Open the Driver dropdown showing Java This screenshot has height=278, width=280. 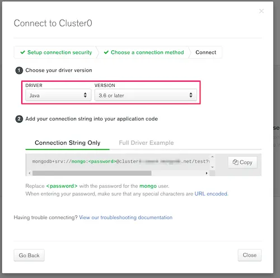(x=58, y=95)
